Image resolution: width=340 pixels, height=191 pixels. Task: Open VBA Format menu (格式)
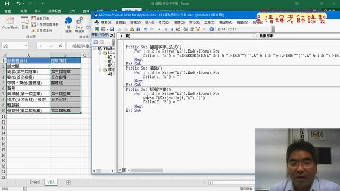tap(164, 22)
